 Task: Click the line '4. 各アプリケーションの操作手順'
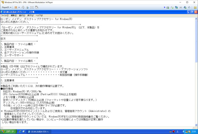click(20, 52)
